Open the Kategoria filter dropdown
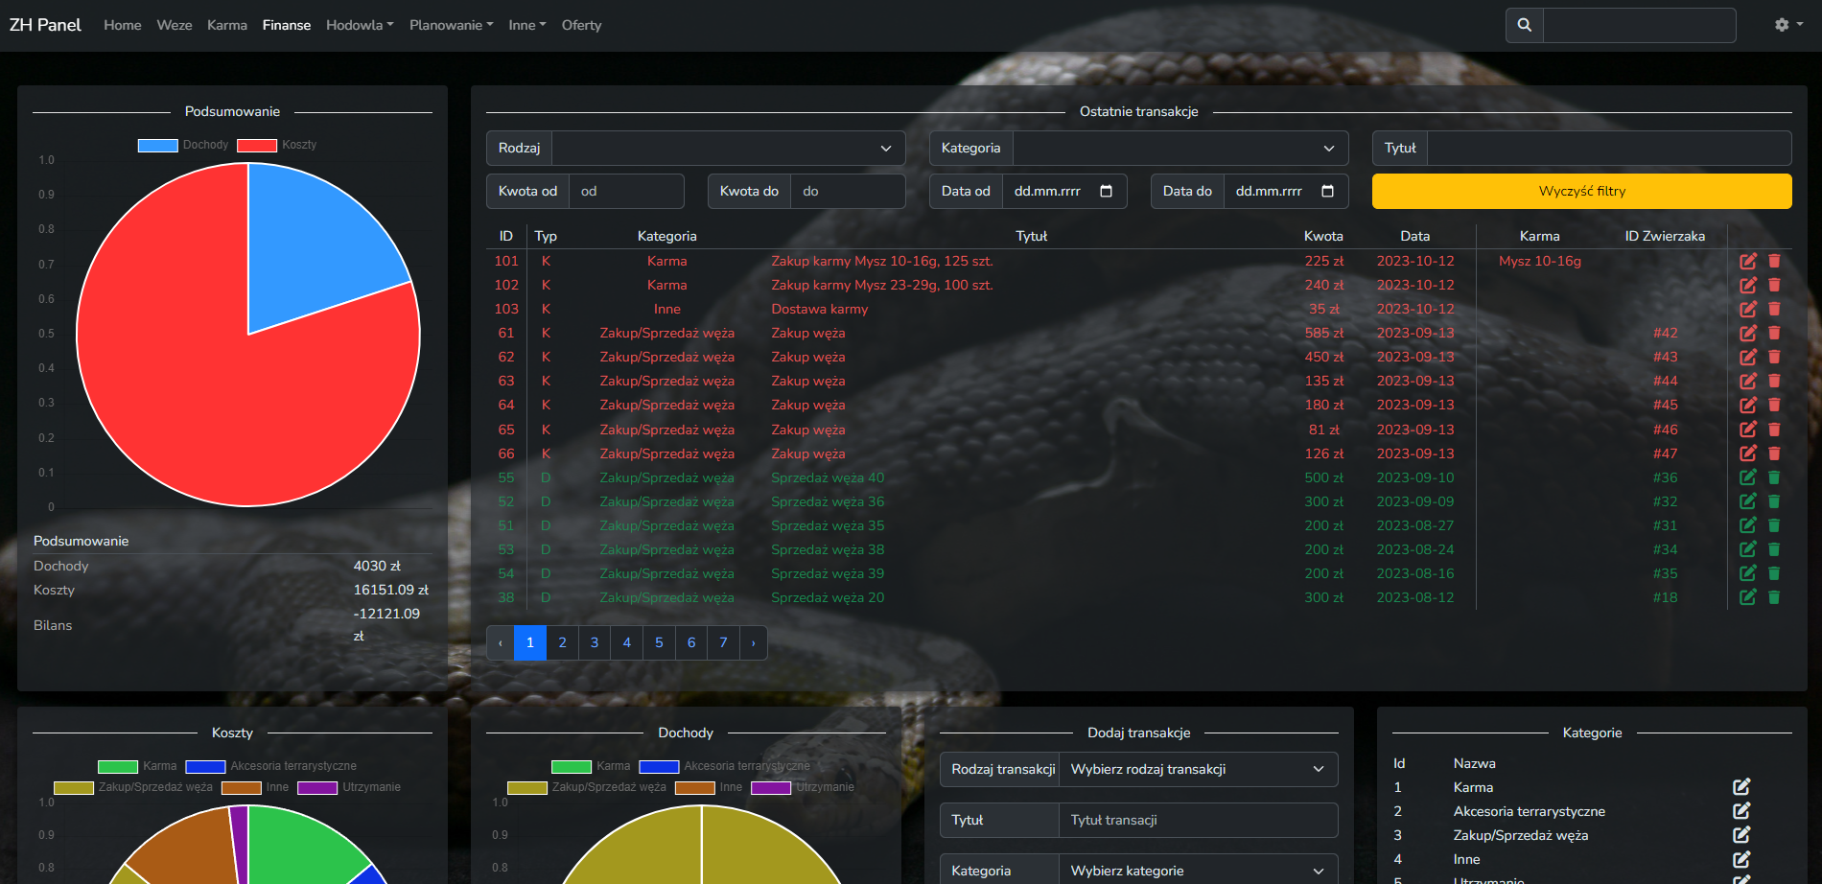 coord(1180,148)
